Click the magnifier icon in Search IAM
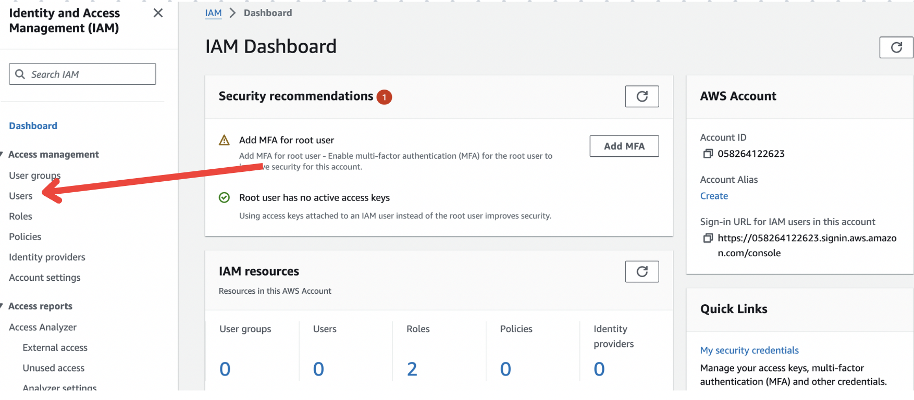The width and height of the screenshot is (914, 400). (x=20, y=74)
